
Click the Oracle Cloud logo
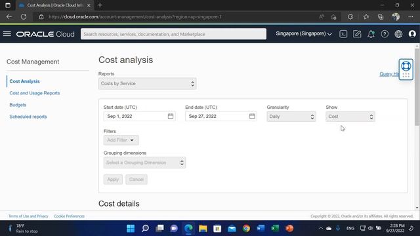click(x=45, y=34)
